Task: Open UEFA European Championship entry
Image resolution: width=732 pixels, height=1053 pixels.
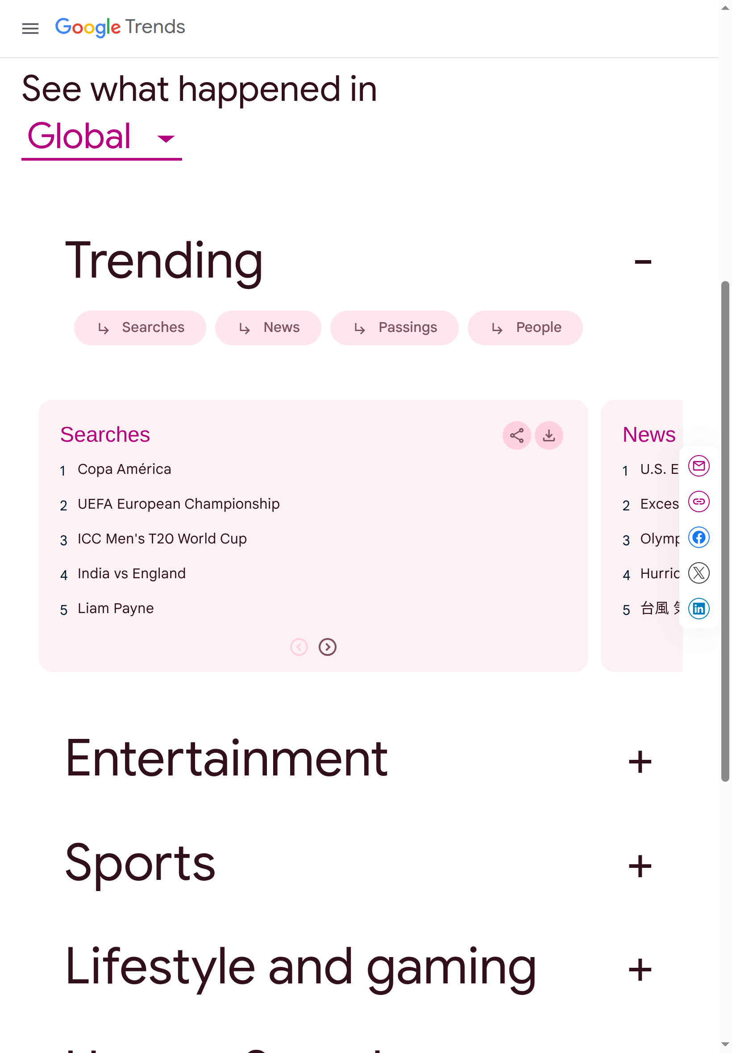Action: 179,504
